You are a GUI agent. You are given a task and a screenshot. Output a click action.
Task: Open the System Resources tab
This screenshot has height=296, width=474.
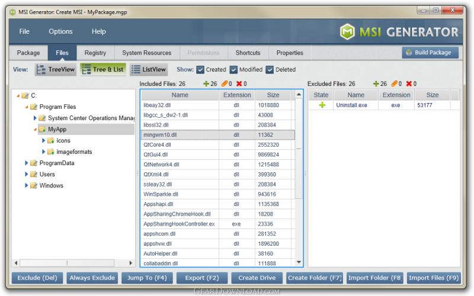click(x=146, y=53)
